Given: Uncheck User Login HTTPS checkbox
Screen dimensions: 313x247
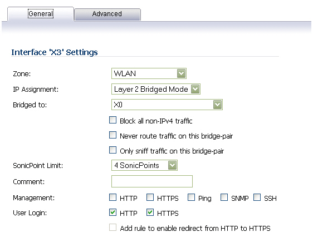Looking at the screenshot, I should (150, 213).
